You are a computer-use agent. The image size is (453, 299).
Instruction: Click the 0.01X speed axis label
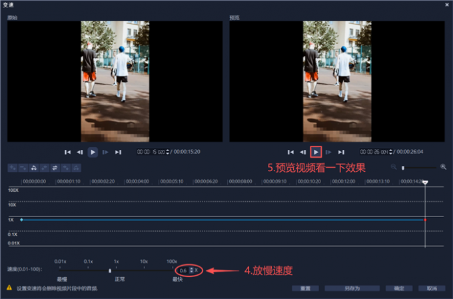(14, 243)
